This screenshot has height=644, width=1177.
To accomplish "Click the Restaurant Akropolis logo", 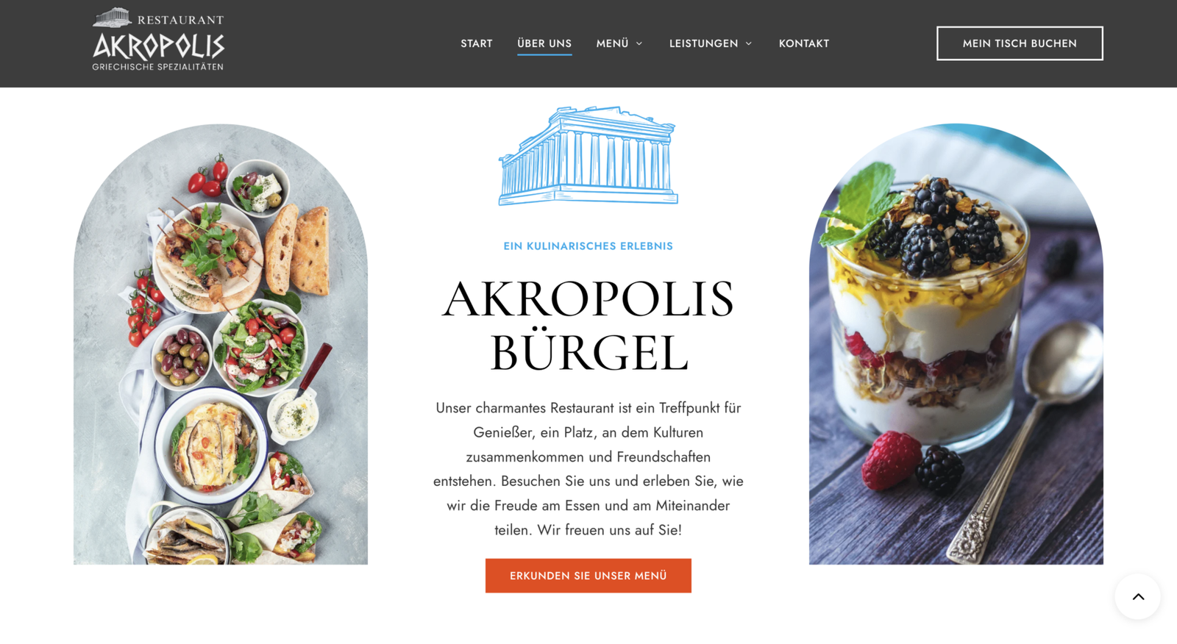I will [x=158, y=40].
